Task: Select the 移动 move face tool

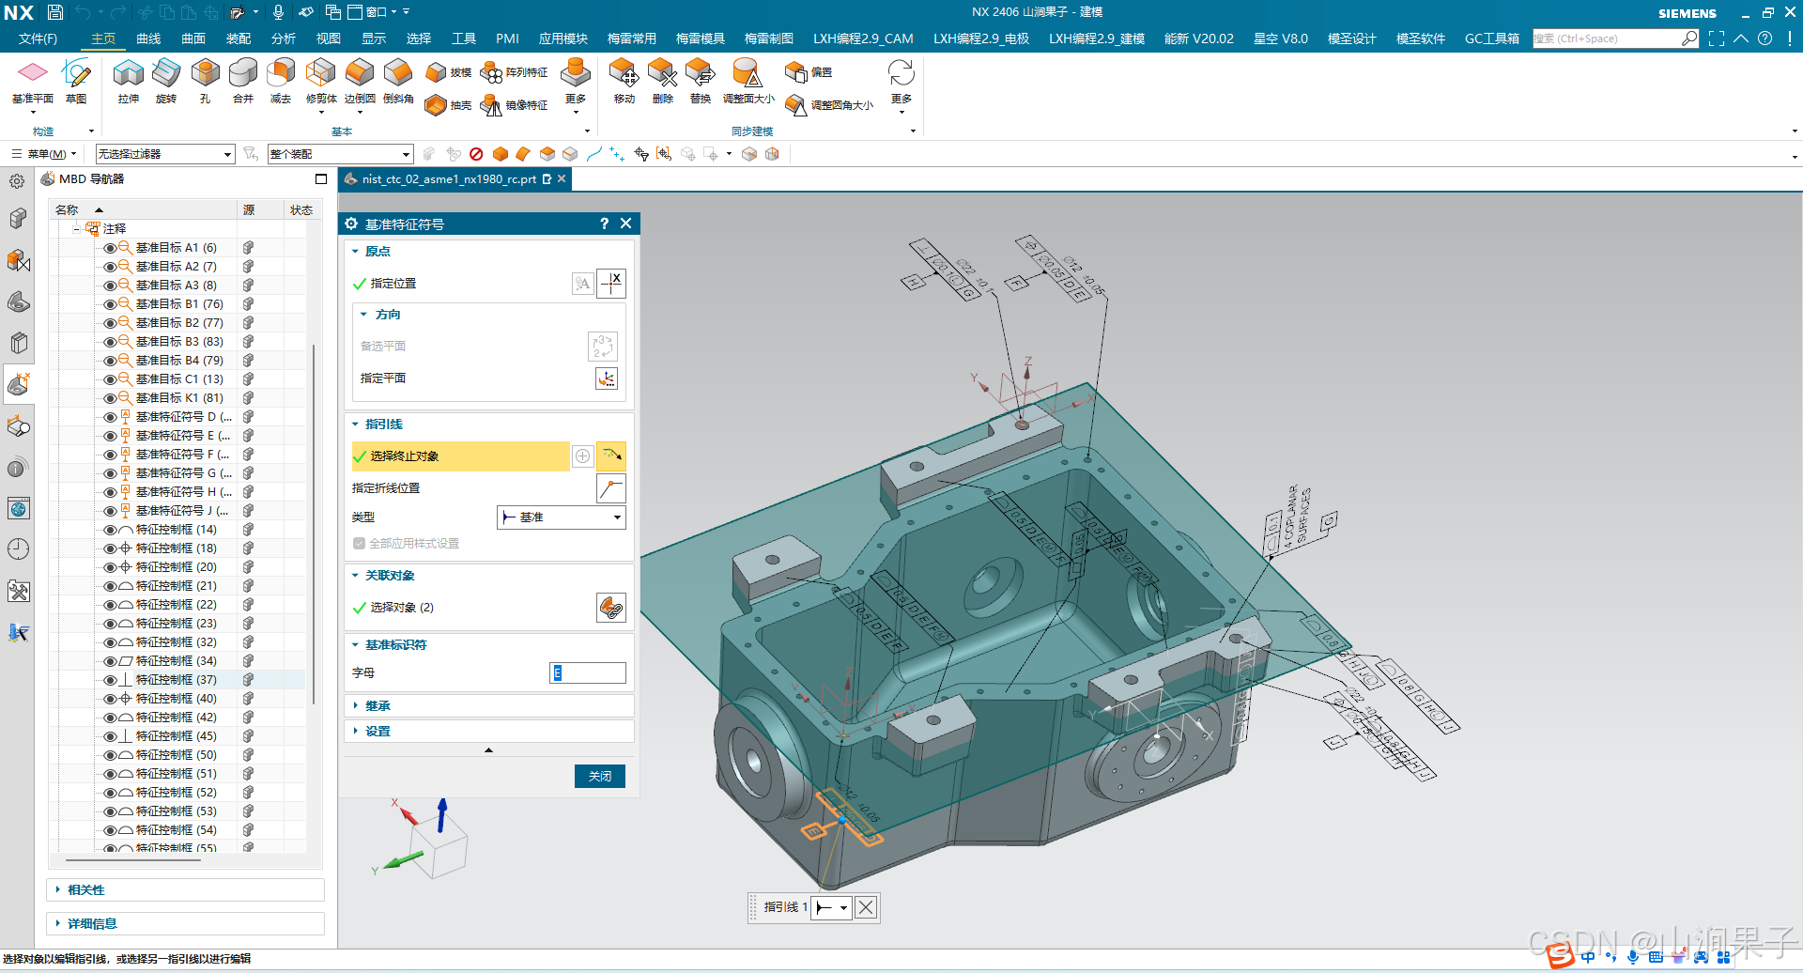Action: [624, 81]
